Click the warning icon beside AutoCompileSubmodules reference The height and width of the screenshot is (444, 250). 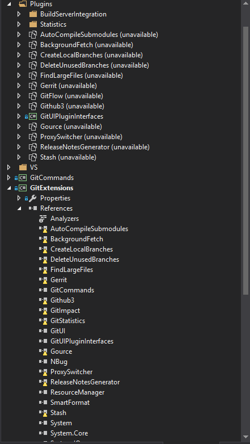(43, 229)
